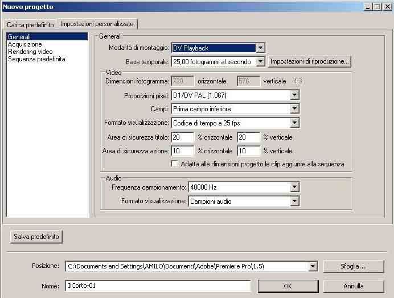
Task: Close the Nuovo progetto dialog
Action: pos(388,7)
